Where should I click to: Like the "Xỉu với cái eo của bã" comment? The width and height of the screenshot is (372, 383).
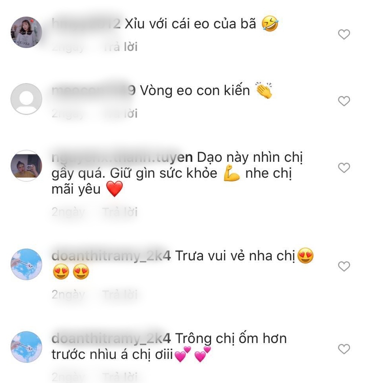point(344,34)
